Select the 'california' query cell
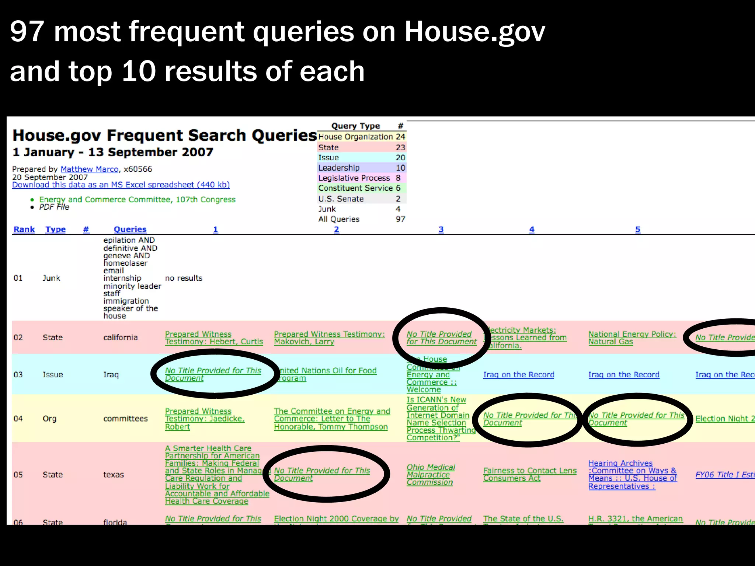The image size is (755, 566). pos(120,338)
